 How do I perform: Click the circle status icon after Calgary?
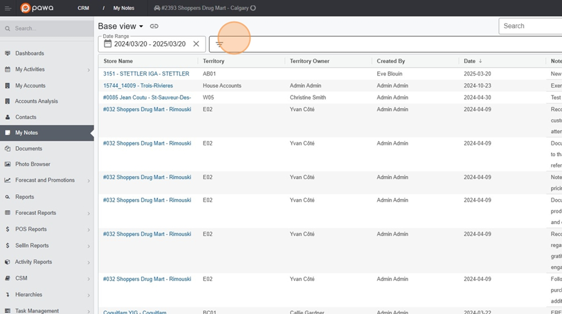click(253, 8)
